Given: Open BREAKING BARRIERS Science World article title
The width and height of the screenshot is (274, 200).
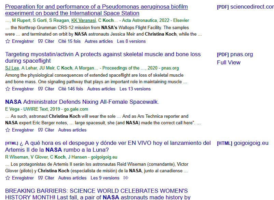Looking at the screenshot, I should click(98, 194).
